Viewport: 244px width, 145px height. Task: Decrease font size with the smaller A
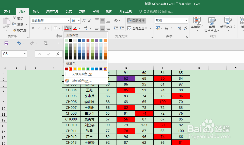point(89,21)
